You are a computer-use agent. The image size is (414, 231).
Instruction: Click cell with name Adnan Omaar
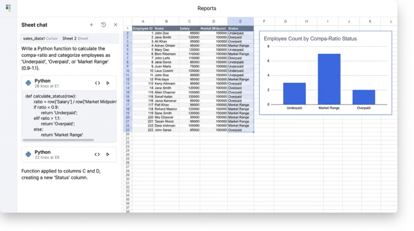coord(166,45)
